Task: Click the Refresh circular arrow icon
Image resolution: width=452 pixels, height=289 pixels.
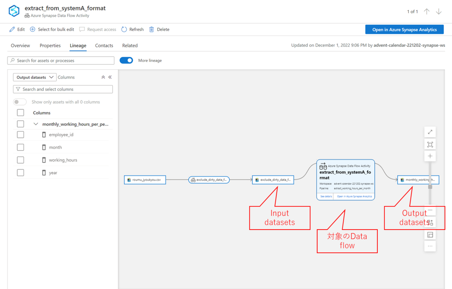Action: point(124,29)
